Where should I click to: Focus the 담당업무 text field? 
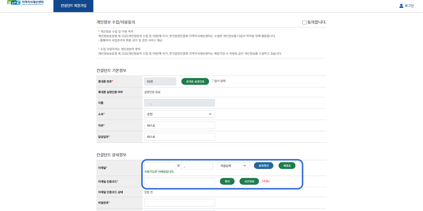179,137
